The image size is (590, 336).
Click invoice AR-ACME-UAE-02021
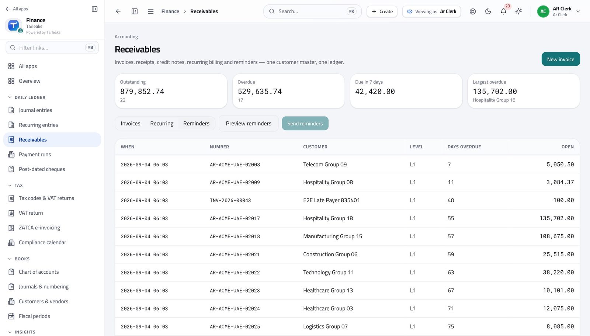pos(235,254)
